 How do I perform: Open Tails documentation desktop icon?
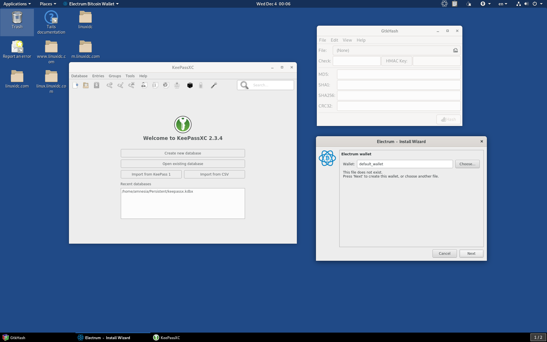pos(51,23)
